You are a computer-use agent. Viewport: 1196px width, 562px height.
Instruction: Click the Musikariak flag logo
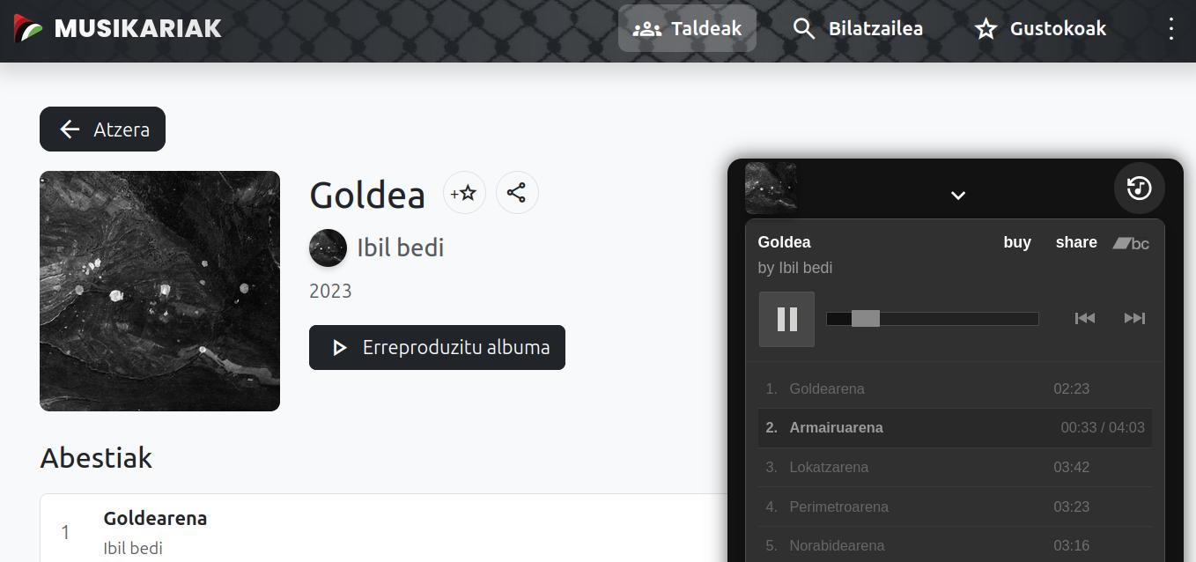coord(28,28)
